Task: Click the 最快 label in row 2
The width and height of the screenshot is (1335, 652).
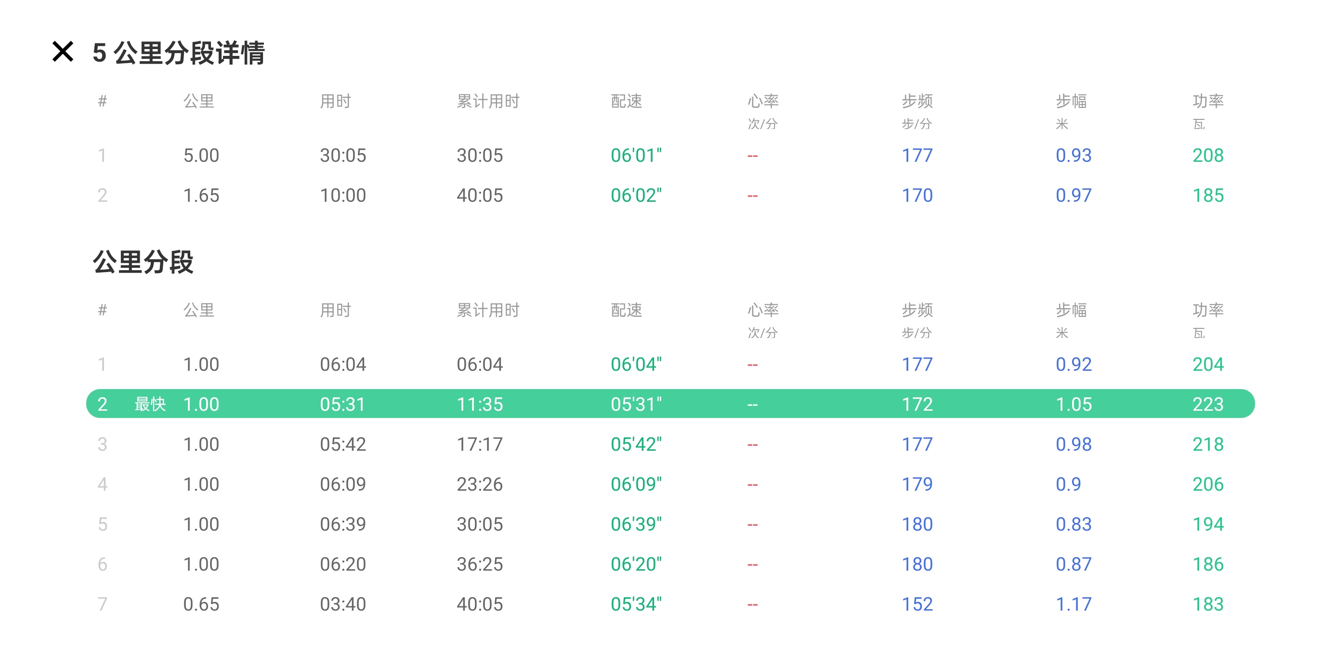Action: pos(150,404)
